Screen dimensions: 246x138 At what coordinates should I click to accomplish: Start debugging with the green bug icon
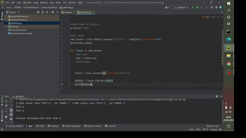(197, 7)
